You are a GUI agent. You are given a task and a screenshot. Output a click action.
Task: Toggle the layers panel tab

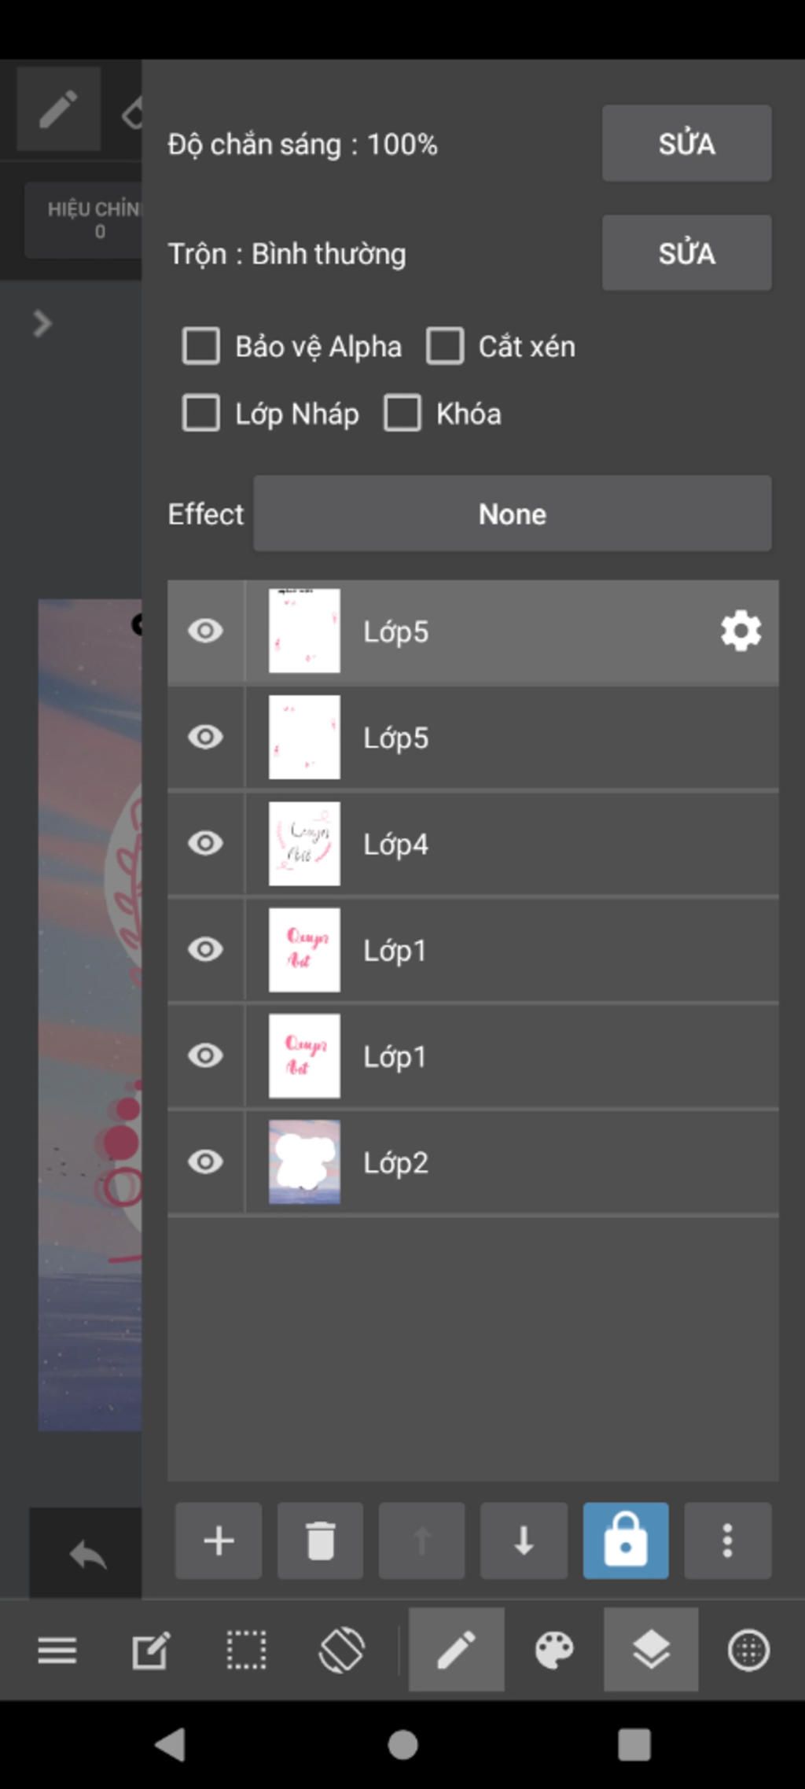click(x=651, y=1649)
